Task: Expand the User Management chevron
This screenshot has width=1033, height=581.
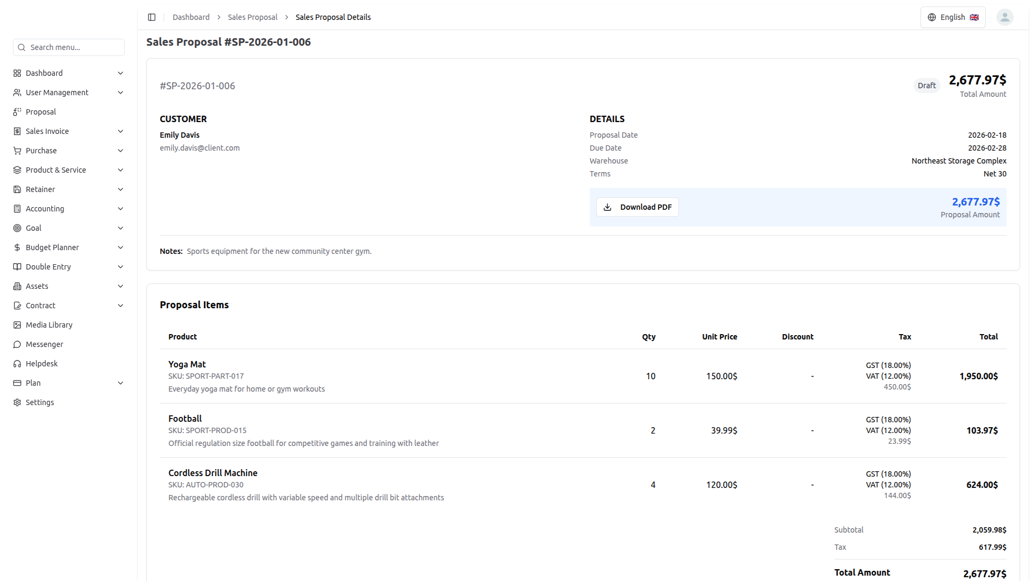Action: [x=121, y=93]
